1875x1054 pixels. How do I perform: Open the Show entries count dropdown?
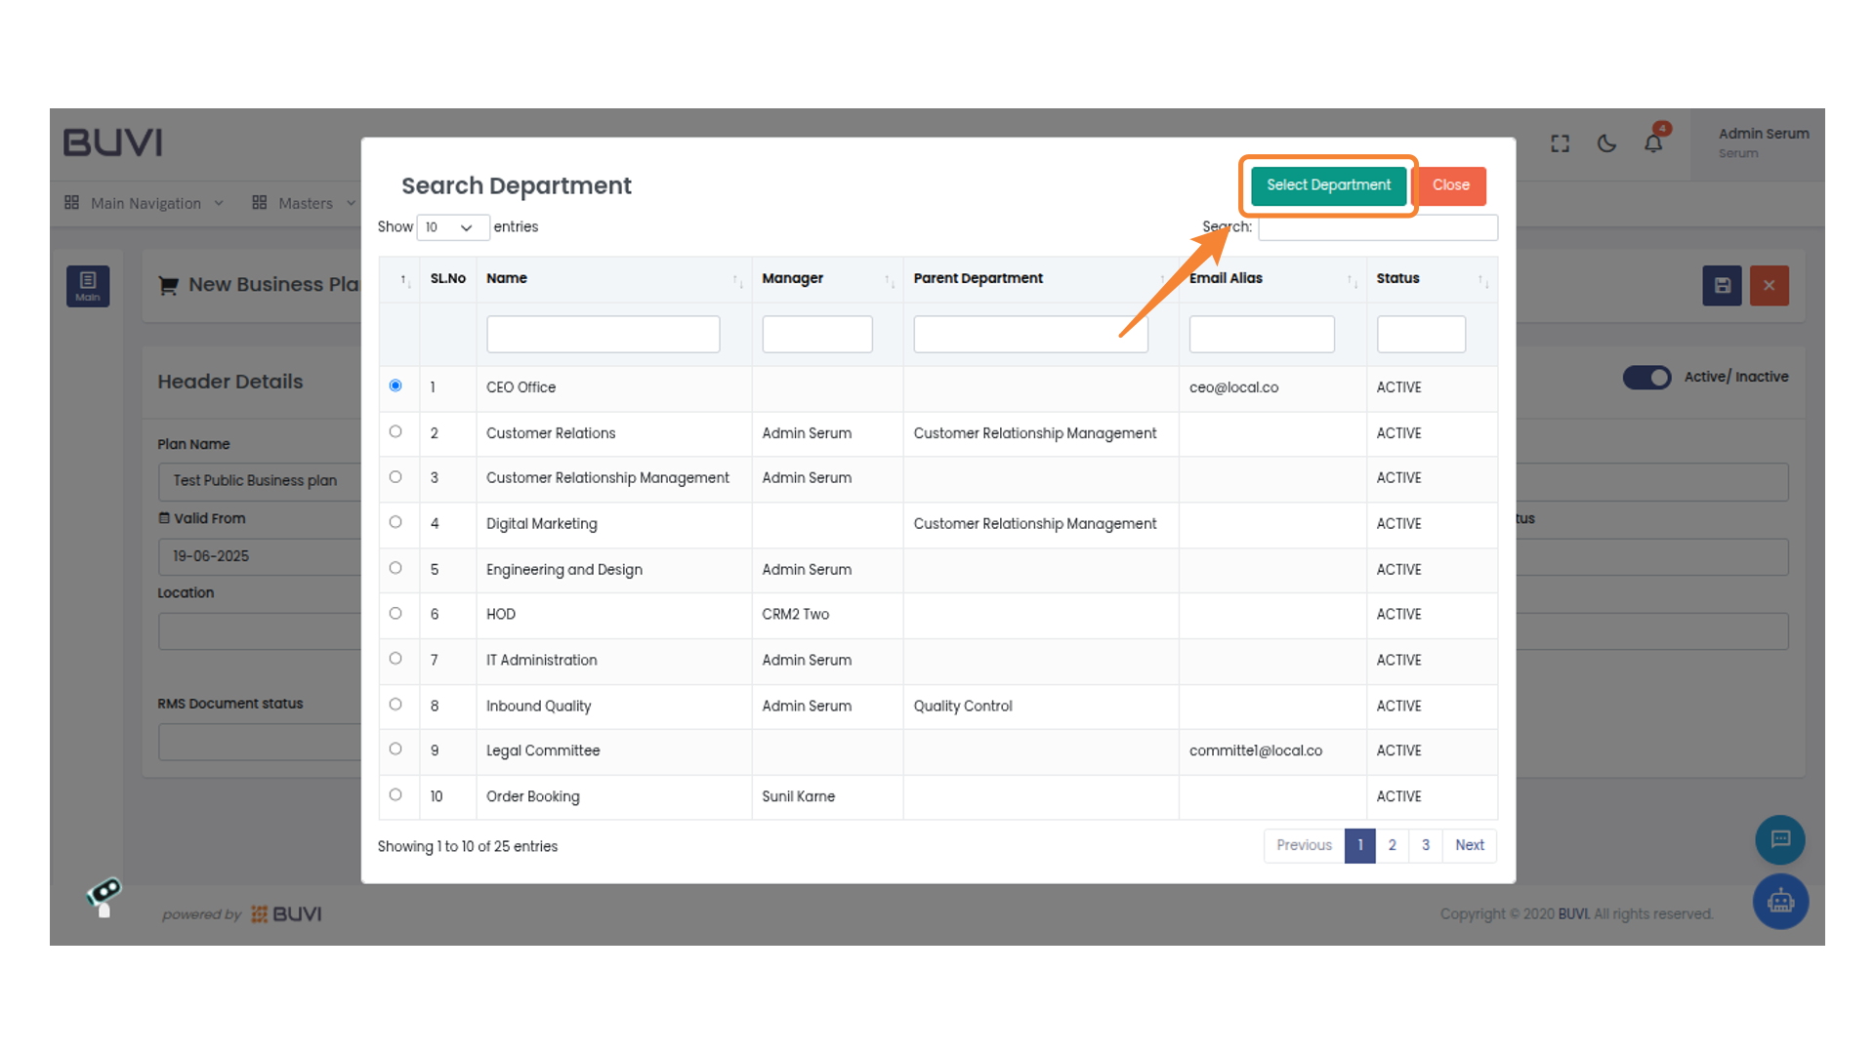[x=452, y=227]
